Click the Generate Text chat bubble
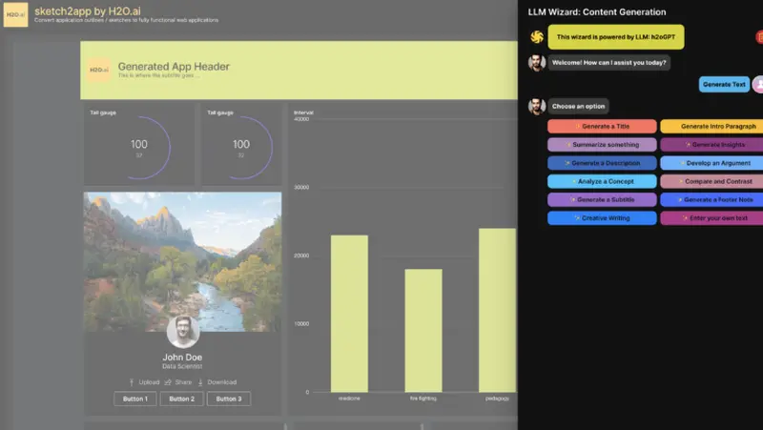 tap(724, 84)
